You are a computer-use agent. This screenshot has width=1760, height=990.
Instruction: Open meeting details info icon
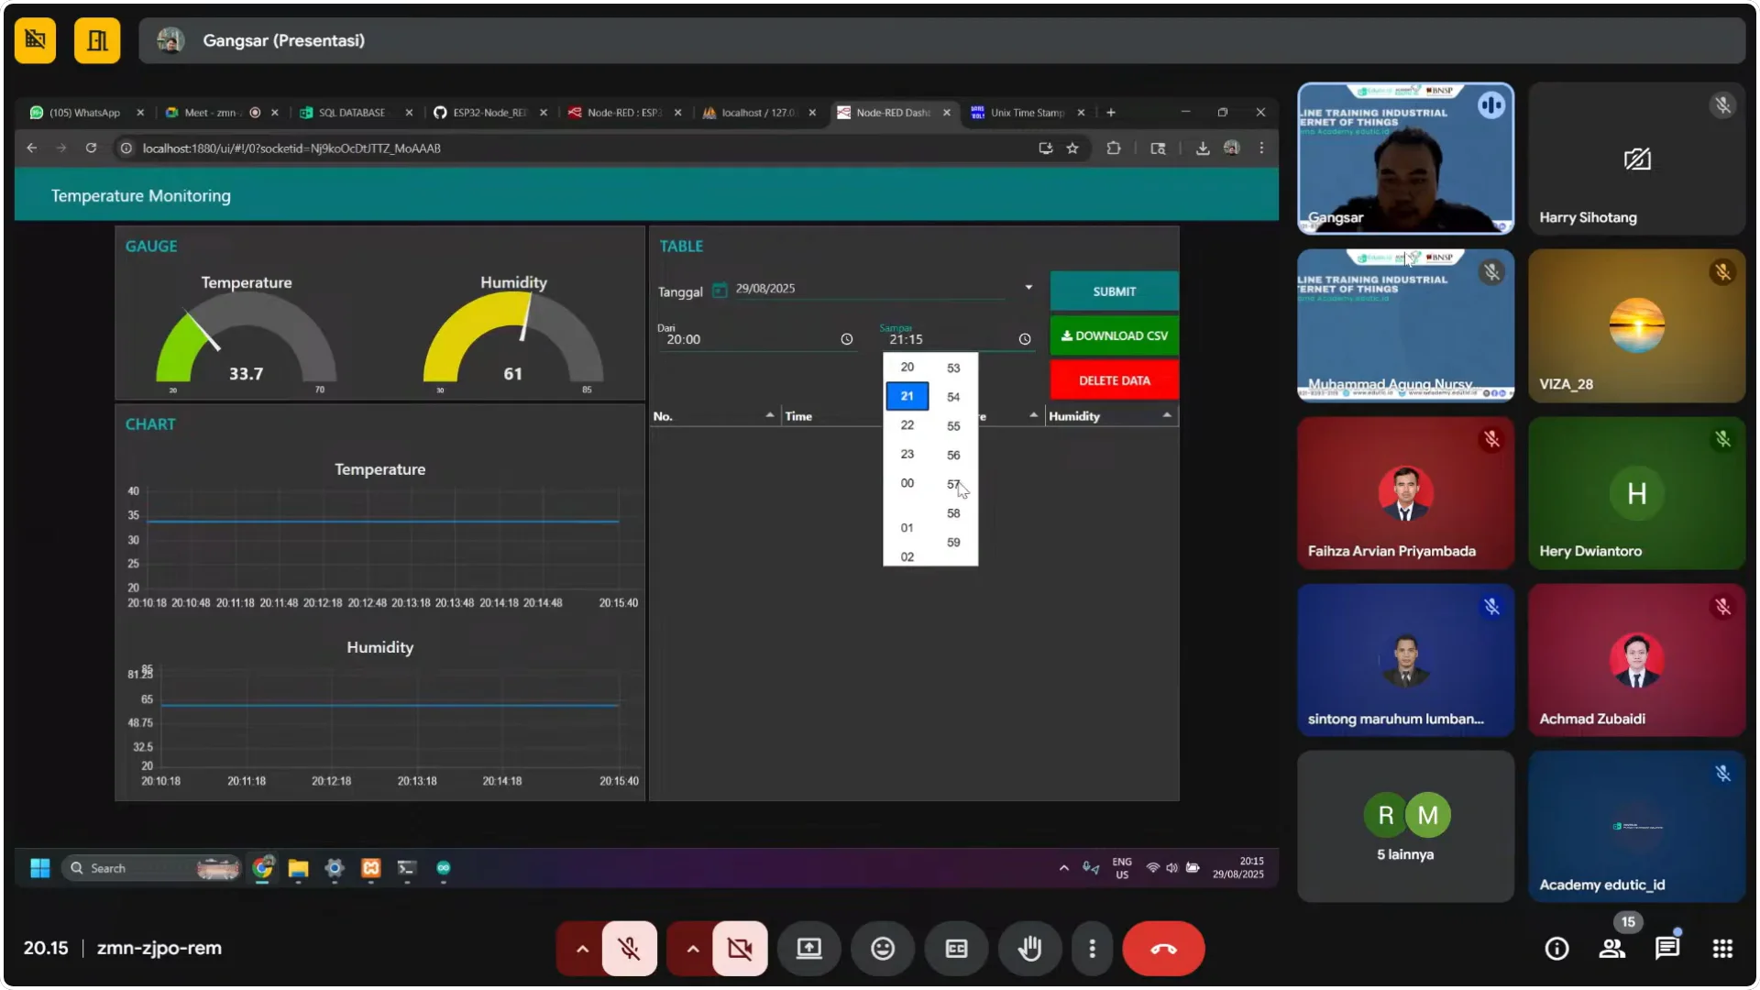click(1556, 949)
